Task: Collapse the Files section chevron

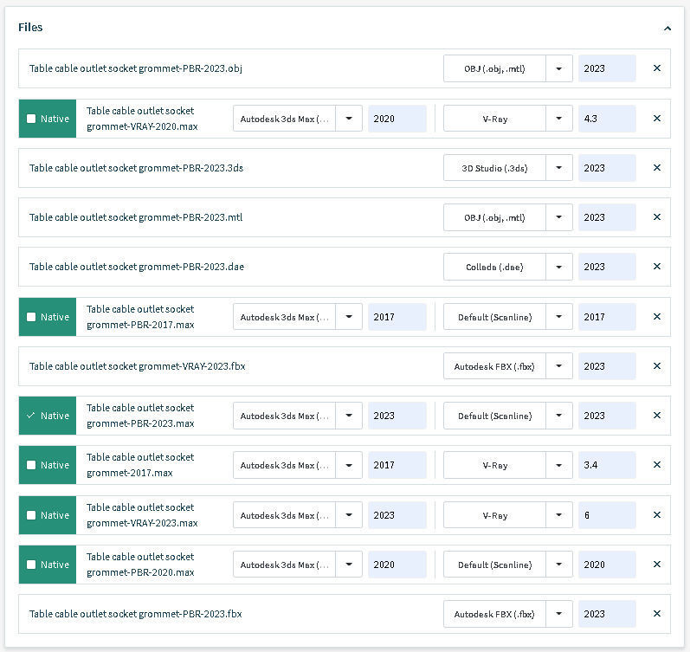Action: (x=667, y=28)
